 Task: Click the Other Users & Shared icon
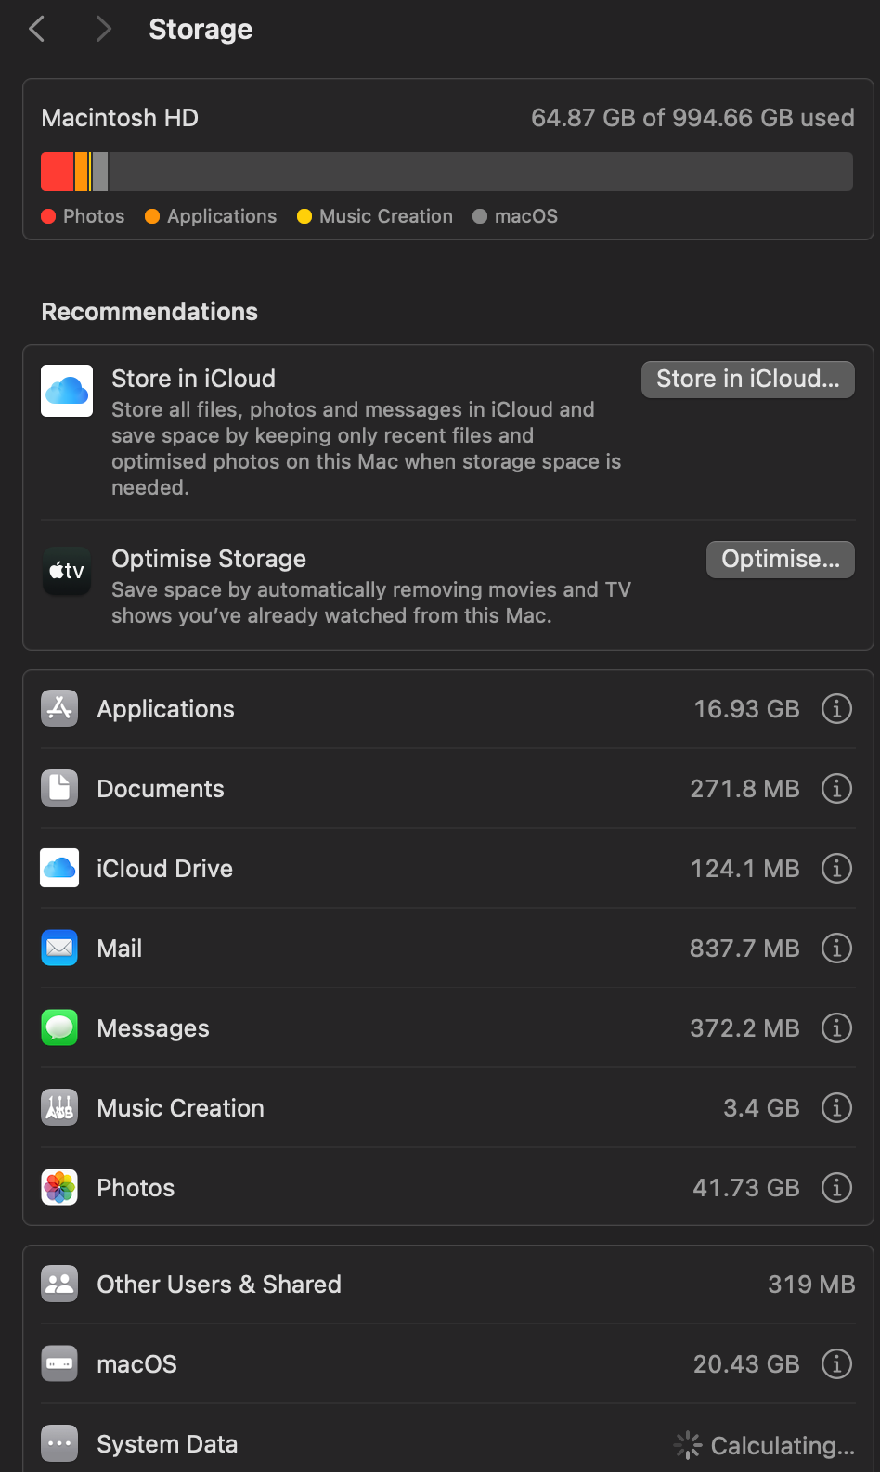point(59,1284)
